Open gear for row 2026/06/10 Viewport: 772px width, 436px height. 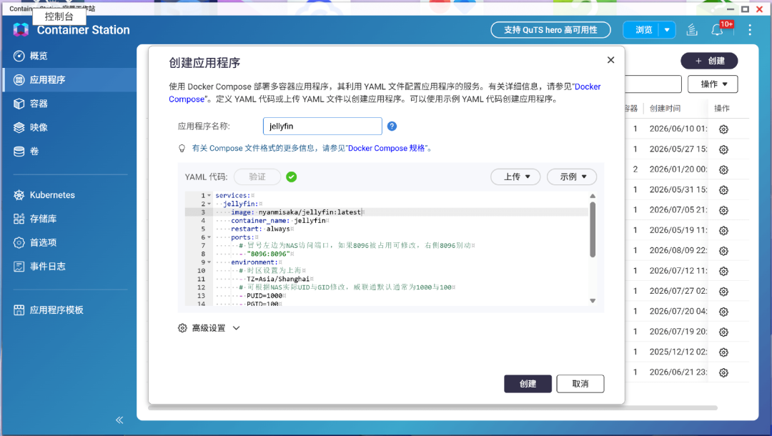(x=723, y=129)
